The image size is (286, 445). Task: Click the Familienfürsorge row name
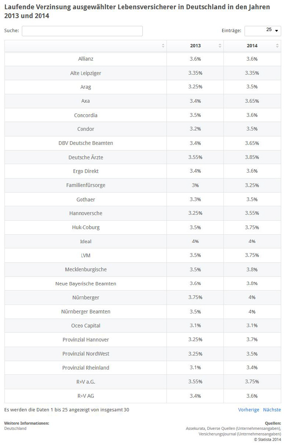click(85, 185)
